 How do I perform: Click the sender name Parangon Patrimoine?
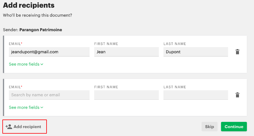[x=41, y=30]
